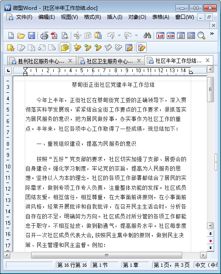Click the tab stop type selector
This screenshot has width=221, height=274.
[8, 71]
